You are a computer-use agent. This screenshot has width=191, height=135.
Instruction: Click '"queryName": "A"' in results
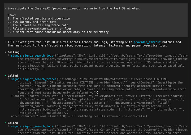[109, 96]
